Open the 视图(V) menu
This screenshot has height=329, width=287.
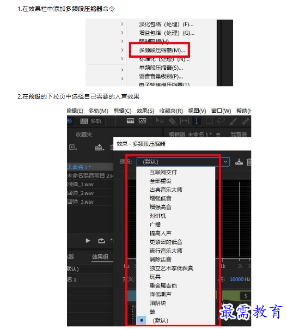197,111
